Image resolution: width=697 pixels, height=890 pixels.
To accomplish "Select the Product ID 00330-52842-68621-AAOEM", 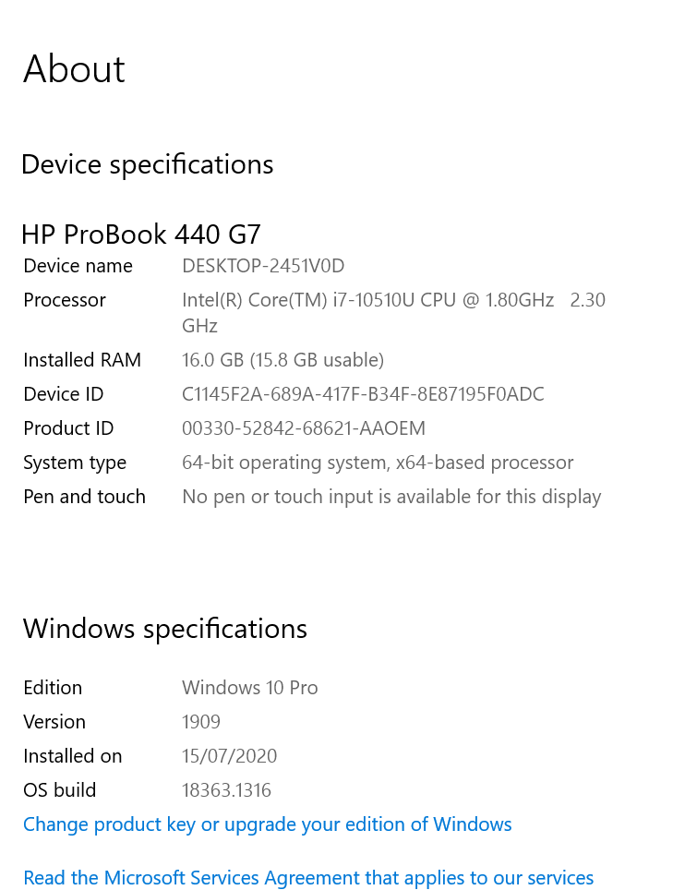I will 304,427.
